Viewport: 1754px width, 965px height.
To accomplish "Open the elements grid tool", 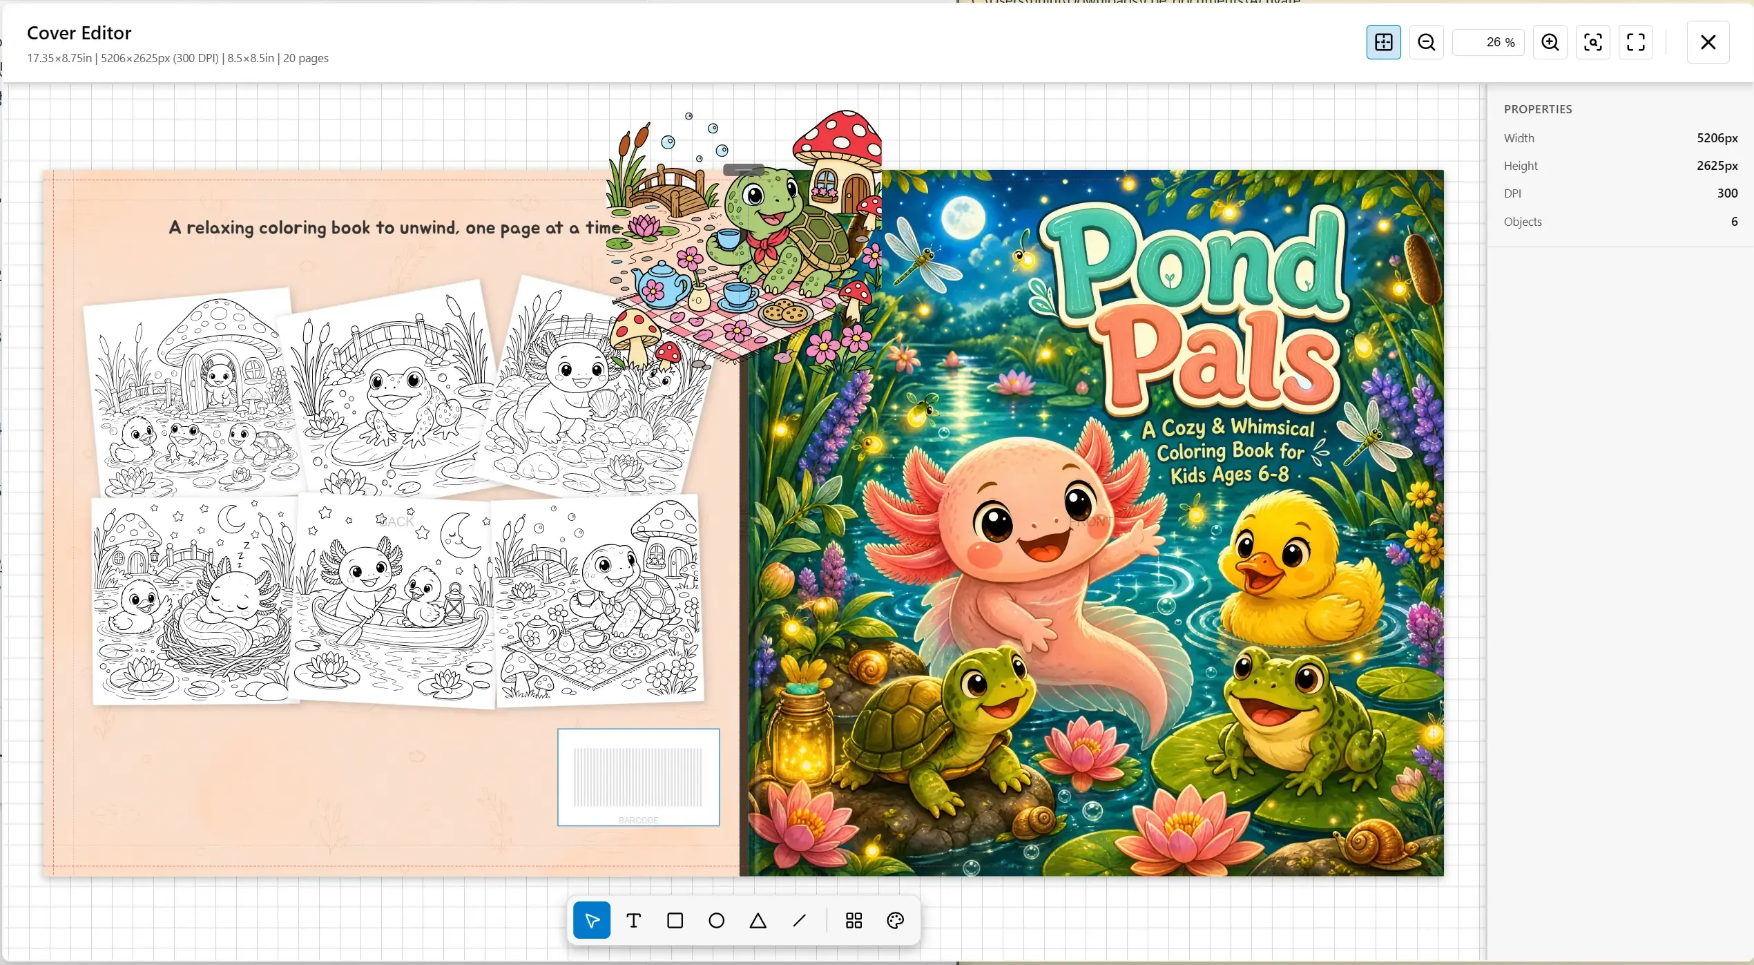I will coord(854,920).
